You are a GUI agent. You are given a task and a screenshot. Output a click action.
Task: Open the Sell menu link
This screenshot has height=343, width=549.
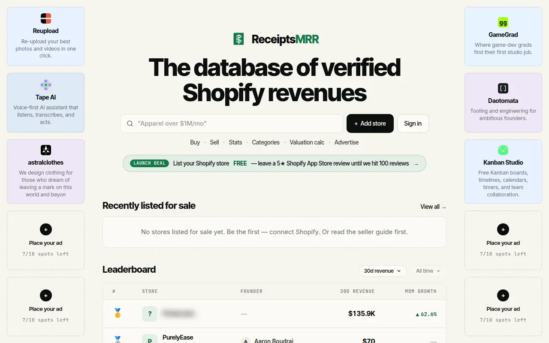[x=214, y=142]
